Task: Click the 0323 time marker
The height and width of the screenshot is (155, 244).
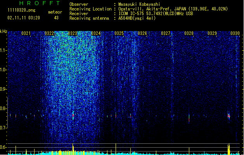Action: click(73, 33)
